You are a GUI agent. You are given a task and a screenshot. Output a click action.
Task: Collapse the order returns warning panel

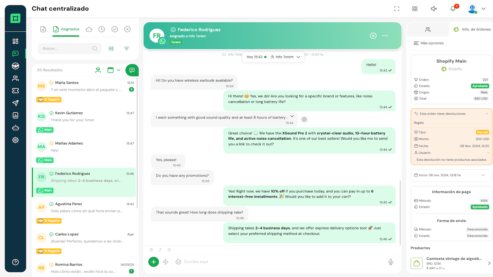pos(487,114)
